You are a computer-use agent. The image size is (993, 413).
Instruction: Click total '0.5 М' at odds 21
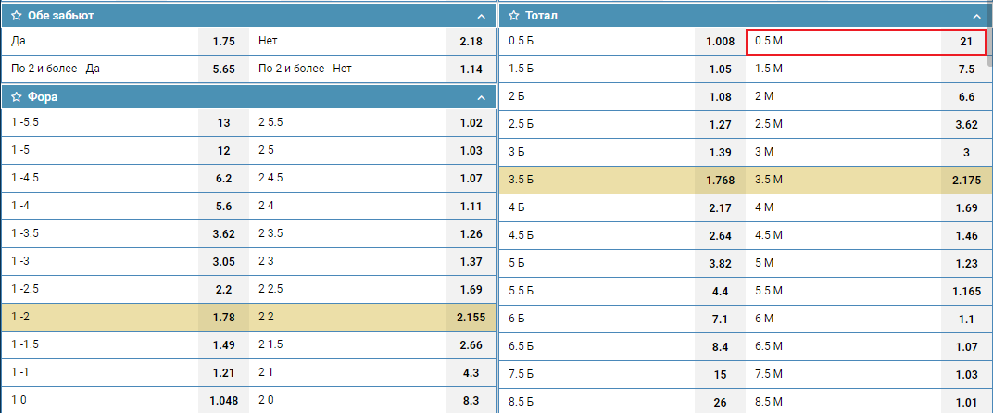[965, 42]
